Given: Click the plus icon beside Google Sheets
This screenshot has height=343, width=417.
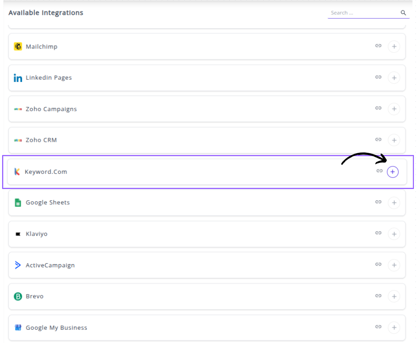Looking at the screenshot, I should (x=394, y=203).
